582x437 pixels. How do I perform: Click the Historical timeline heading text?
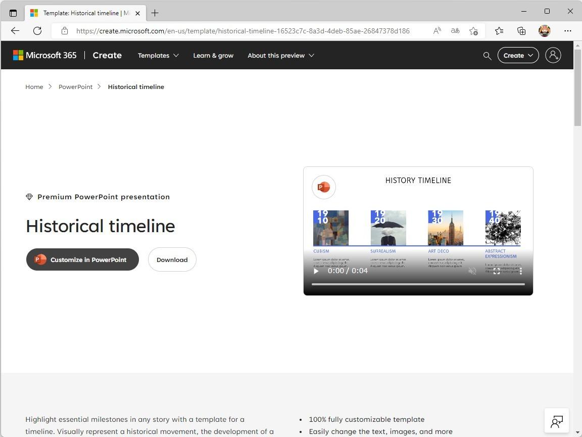[x=100, y=226]
